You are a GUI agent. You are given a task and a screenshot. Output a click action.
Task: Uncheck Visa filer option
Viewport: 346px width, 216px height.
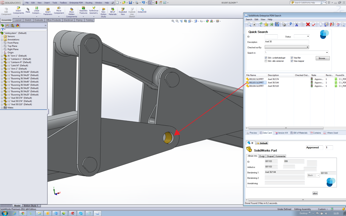(x=292, y=58)
